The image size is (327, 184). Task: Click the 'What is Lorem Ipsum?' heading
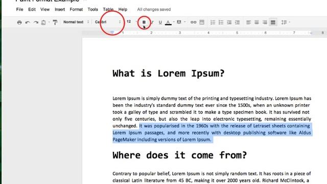tap(169, 74)
